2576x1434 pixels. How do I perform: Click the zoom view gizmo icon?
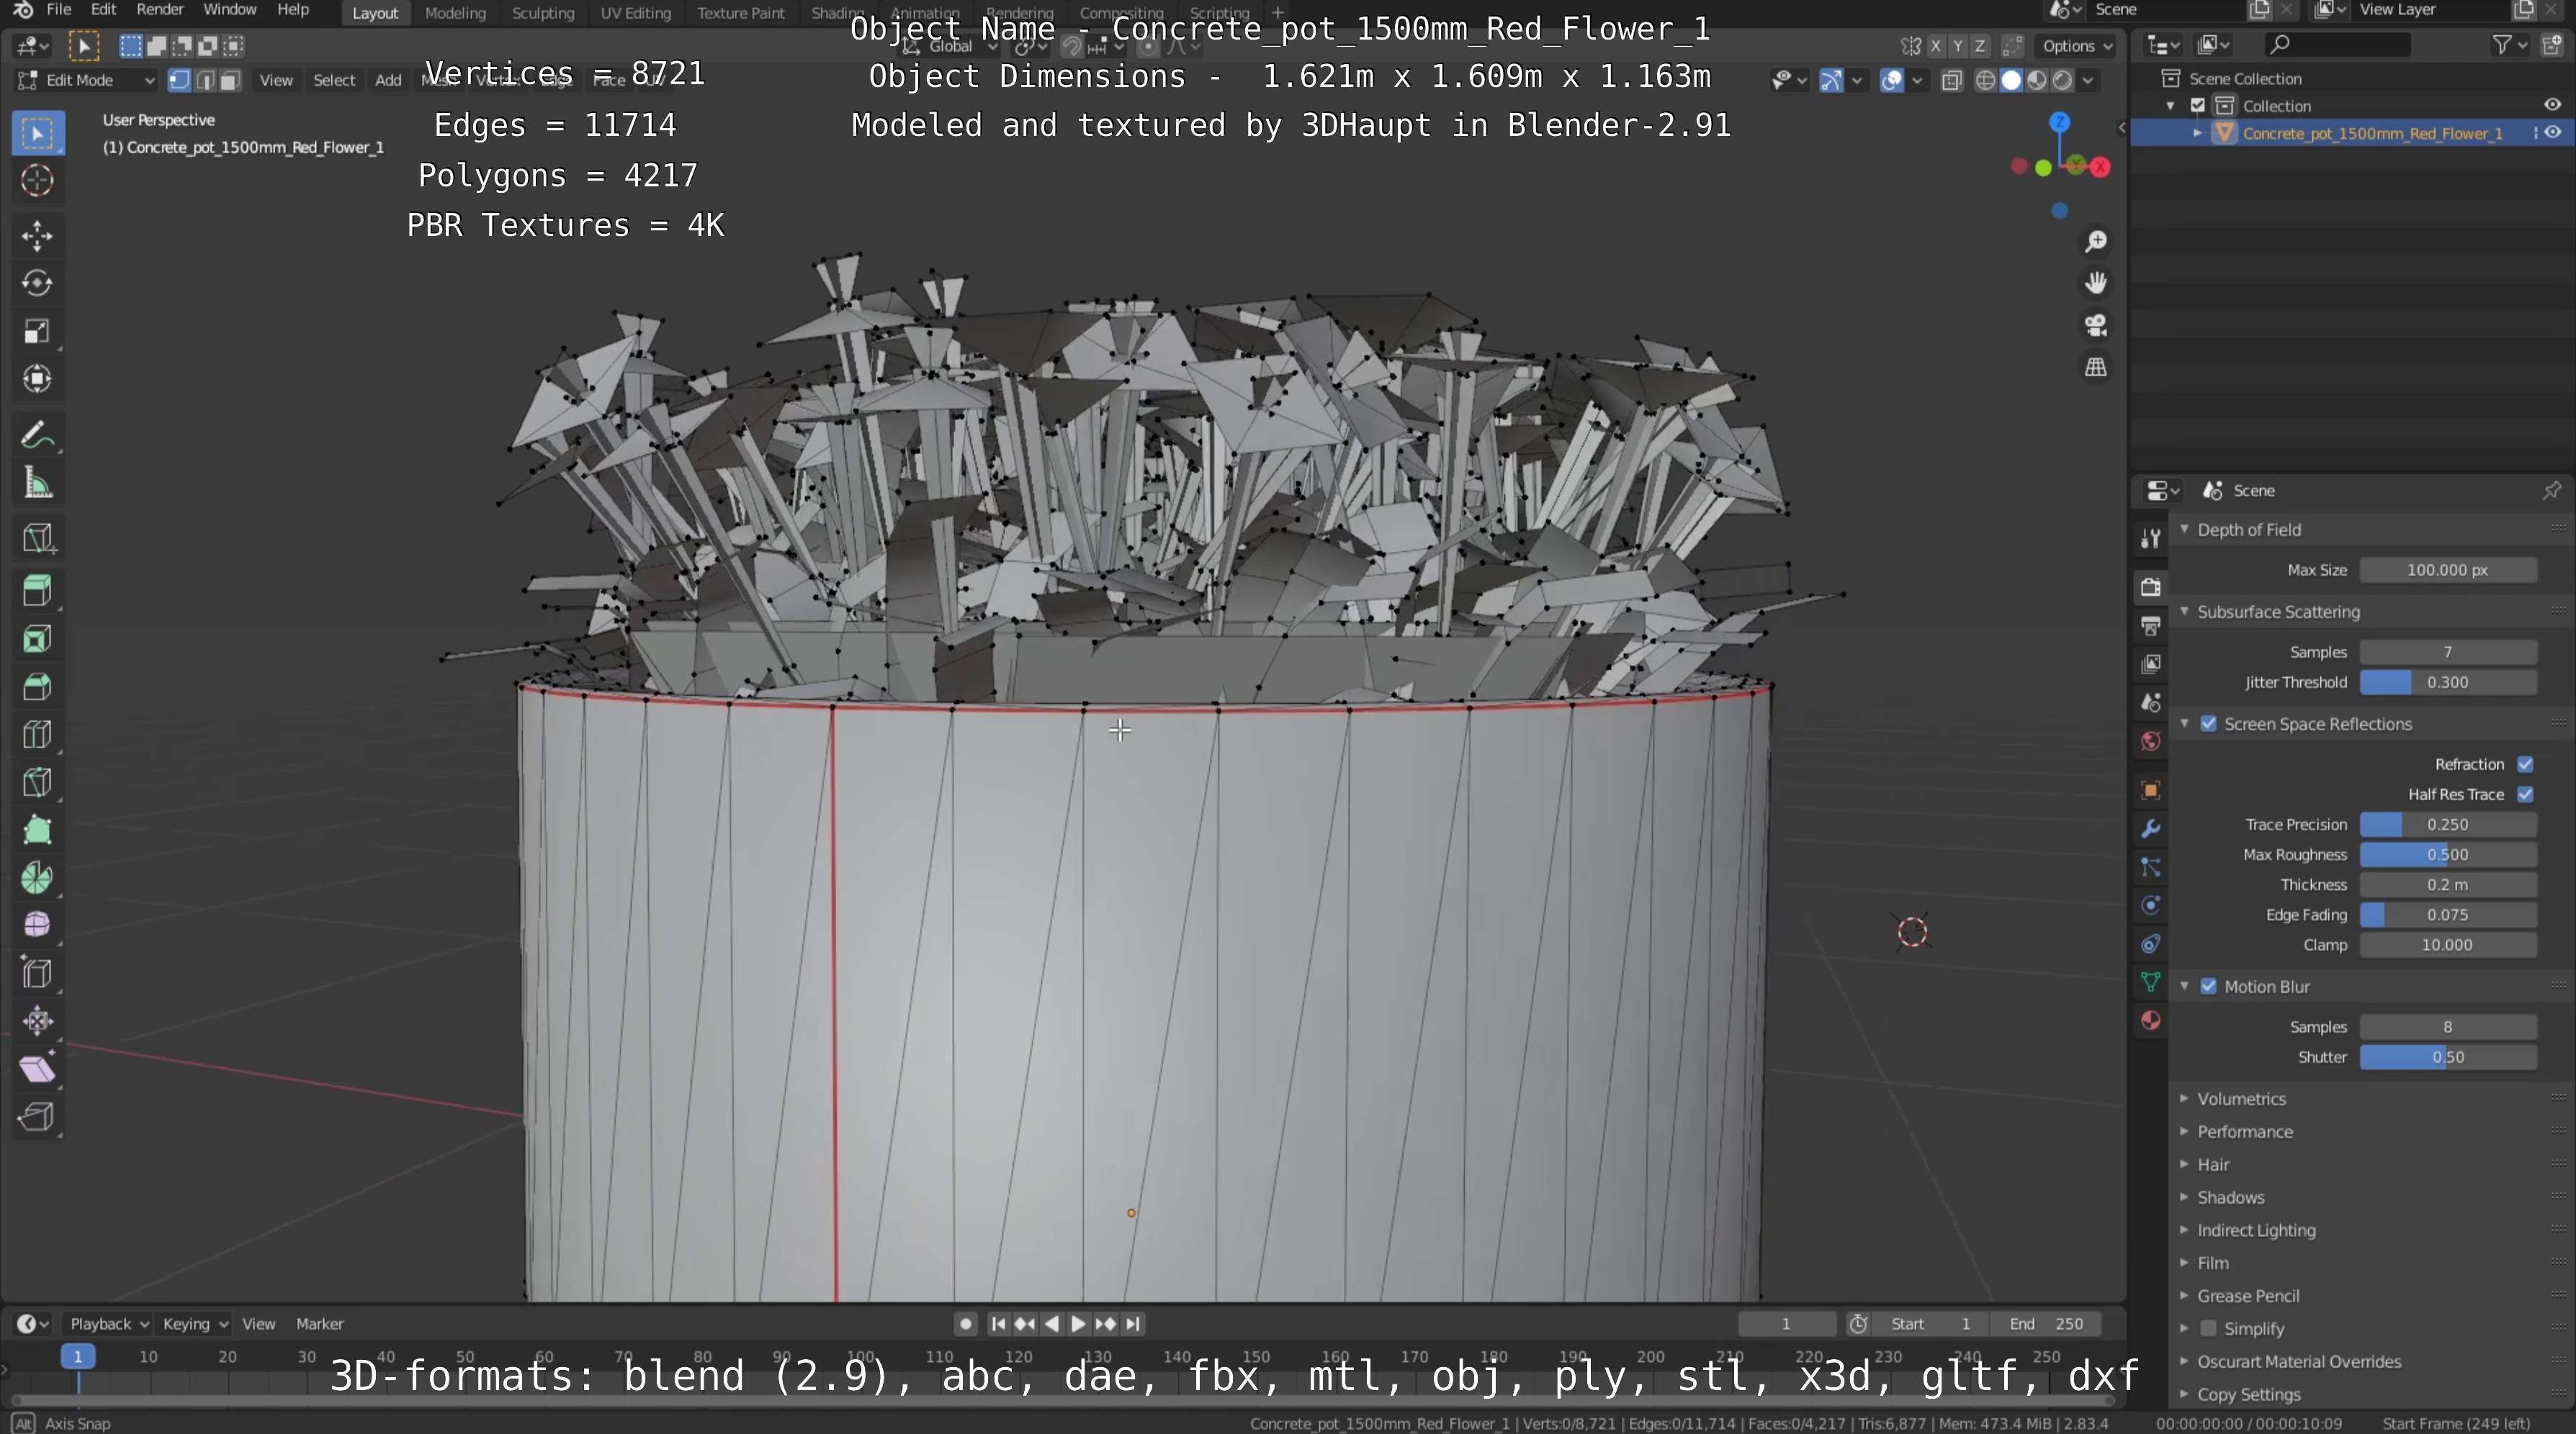point(2096,242)
